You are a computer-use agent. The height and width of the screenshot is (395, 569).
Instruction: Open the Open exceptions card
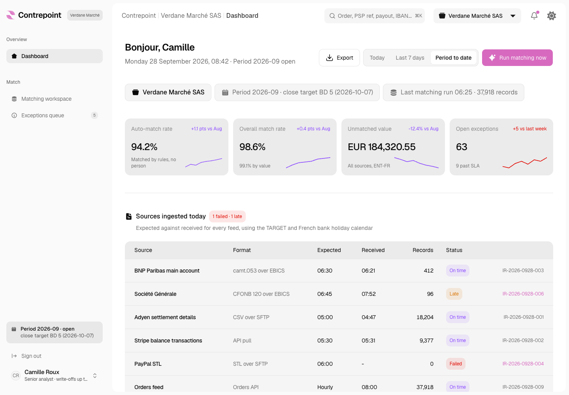coord(501,147)
